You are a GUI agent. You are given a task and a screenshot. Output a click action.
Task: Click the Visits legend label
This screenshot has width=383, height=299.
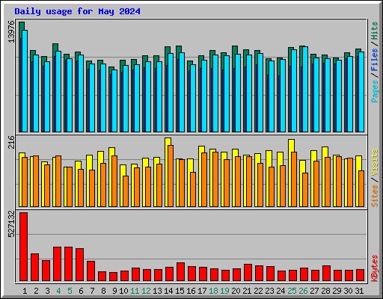pos(375,162)
